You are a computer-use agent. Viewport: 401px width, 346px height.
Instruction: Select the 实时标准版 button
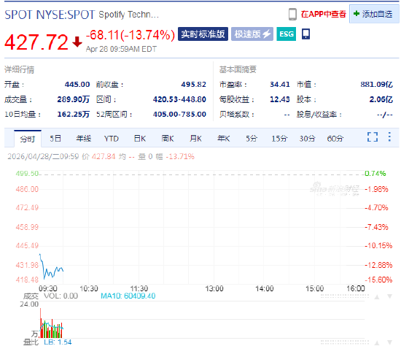pyautogui.click(x=203, y=34)
